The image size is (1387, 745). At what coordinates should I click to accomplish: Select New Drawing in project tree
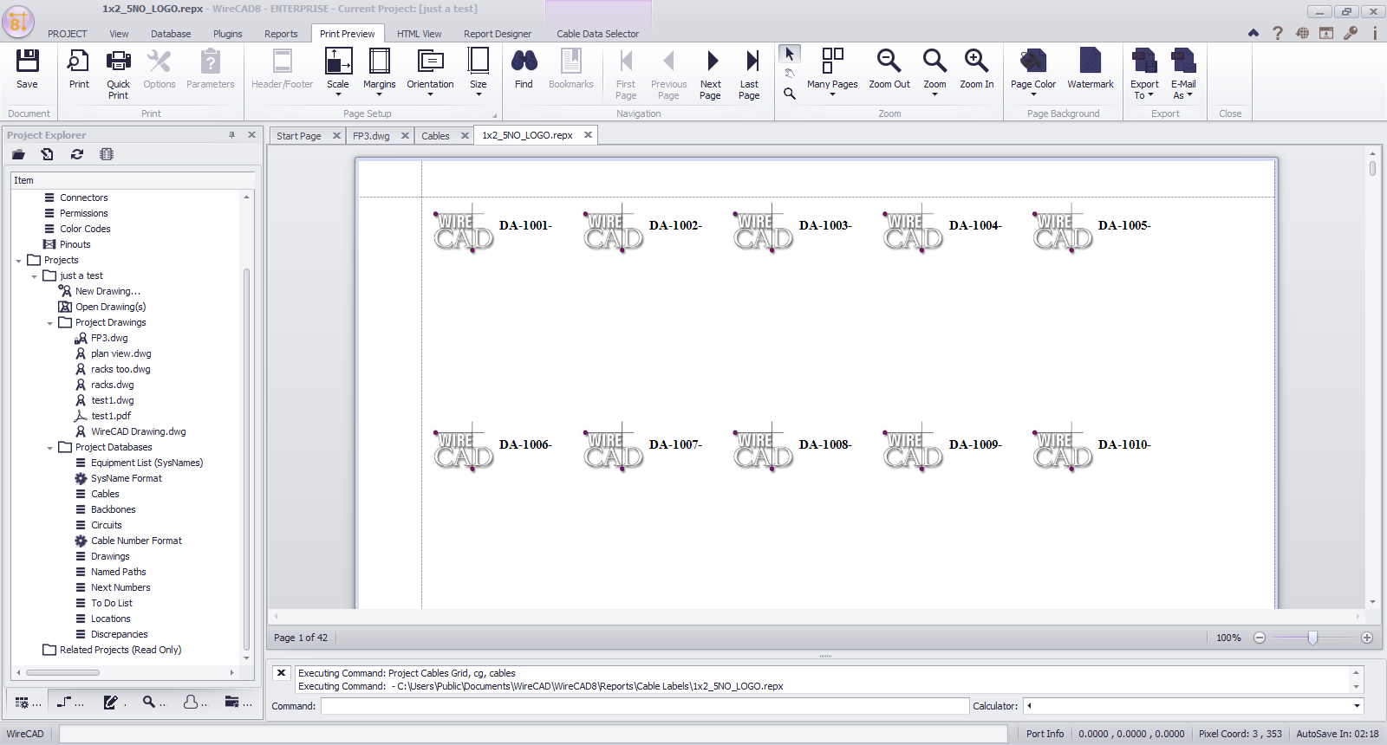click(107, 291)
